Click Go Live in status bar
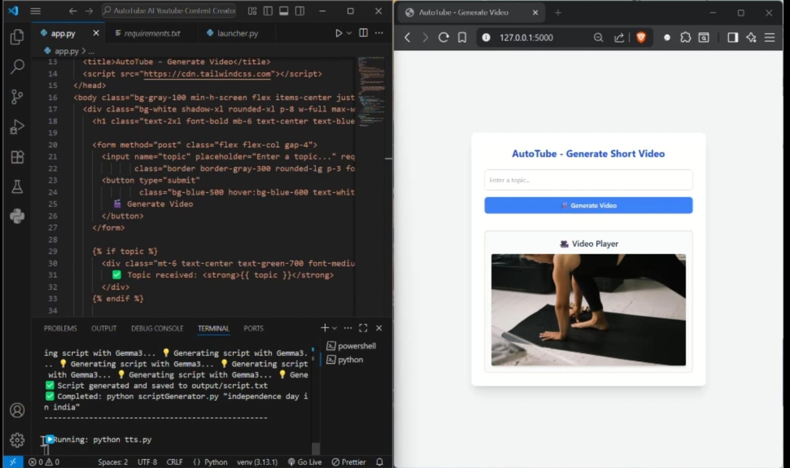This screenshot has width=790, height=468. (305, 462)
